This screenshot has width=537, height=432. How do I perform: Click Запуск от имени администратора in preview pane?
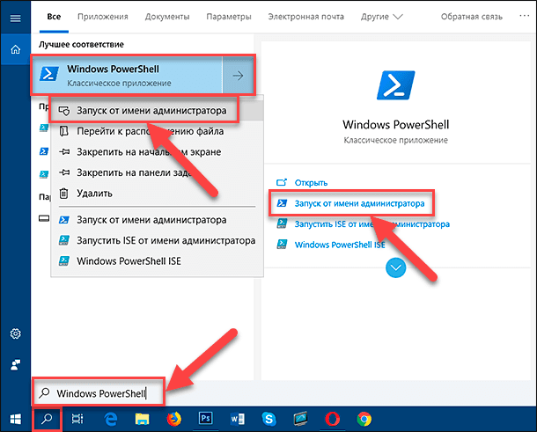pos(359,203)
